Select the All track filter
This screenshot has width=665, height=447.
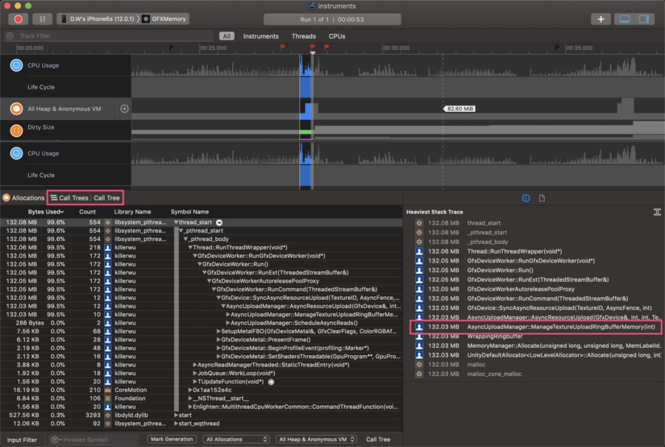(227, 36)
